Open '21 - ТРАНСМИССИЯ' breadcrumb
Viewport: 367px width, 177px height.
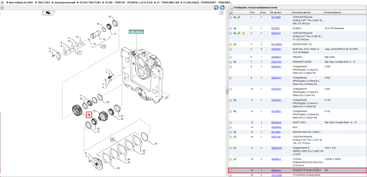[168, 2]
